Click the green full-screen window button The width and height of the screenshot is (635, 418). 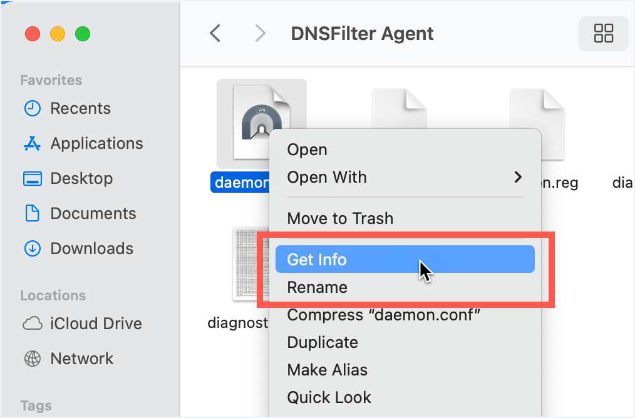pyautogui.click(x=82, y=33)
